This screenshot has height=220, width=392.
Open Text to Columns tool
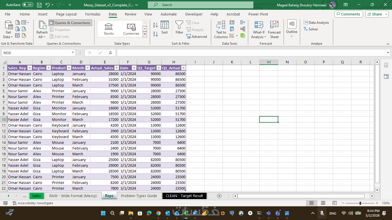pyautogui.click(x=221, y=30)
